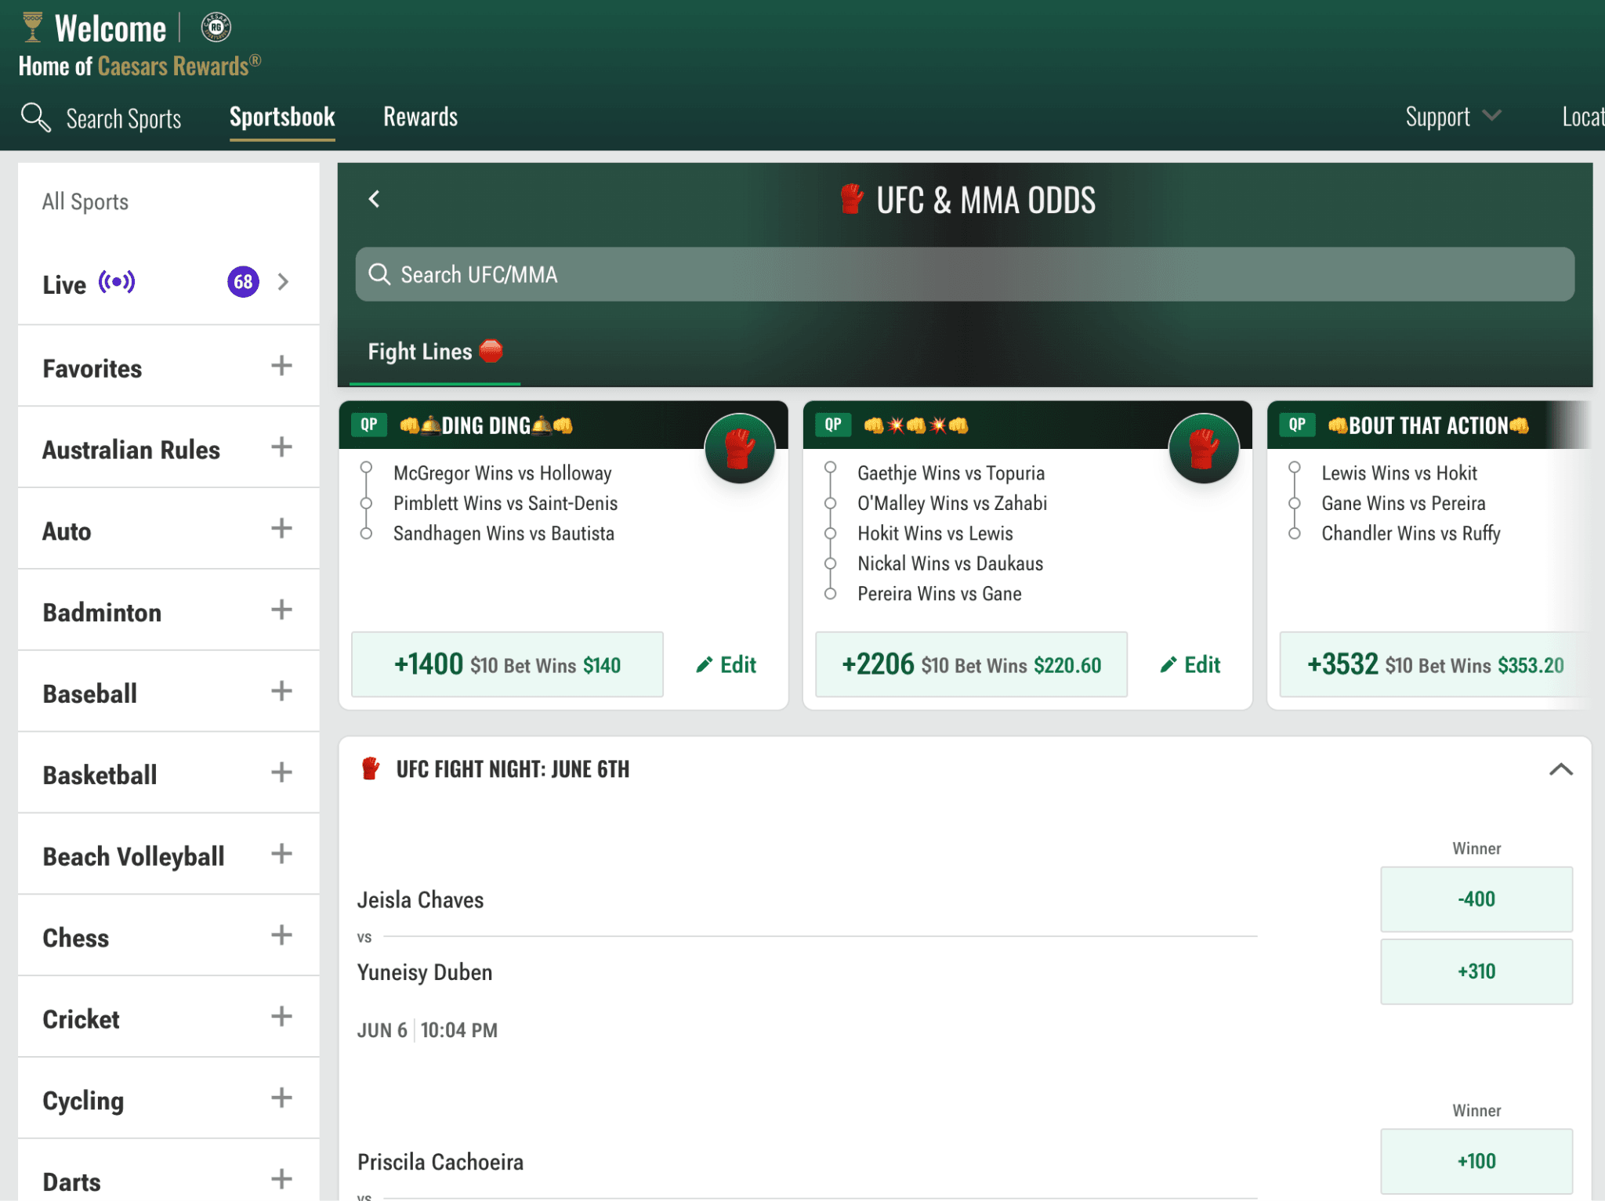Open the Live section chevron

tap(284, 281)
